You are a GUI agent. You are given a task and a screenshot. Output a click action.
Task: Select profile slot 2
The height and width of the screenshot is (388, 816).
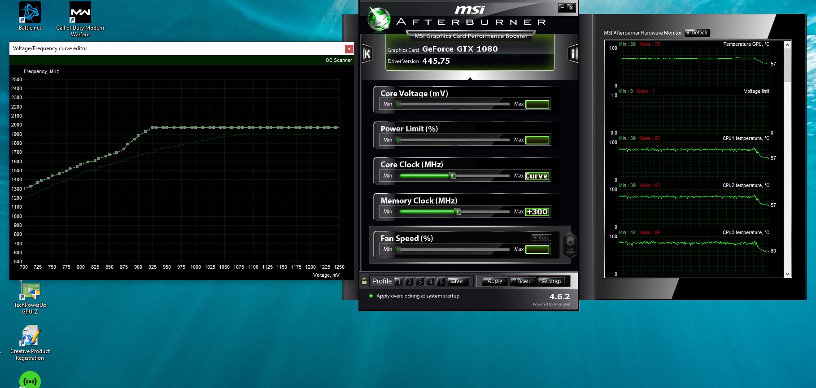(409, 282)
